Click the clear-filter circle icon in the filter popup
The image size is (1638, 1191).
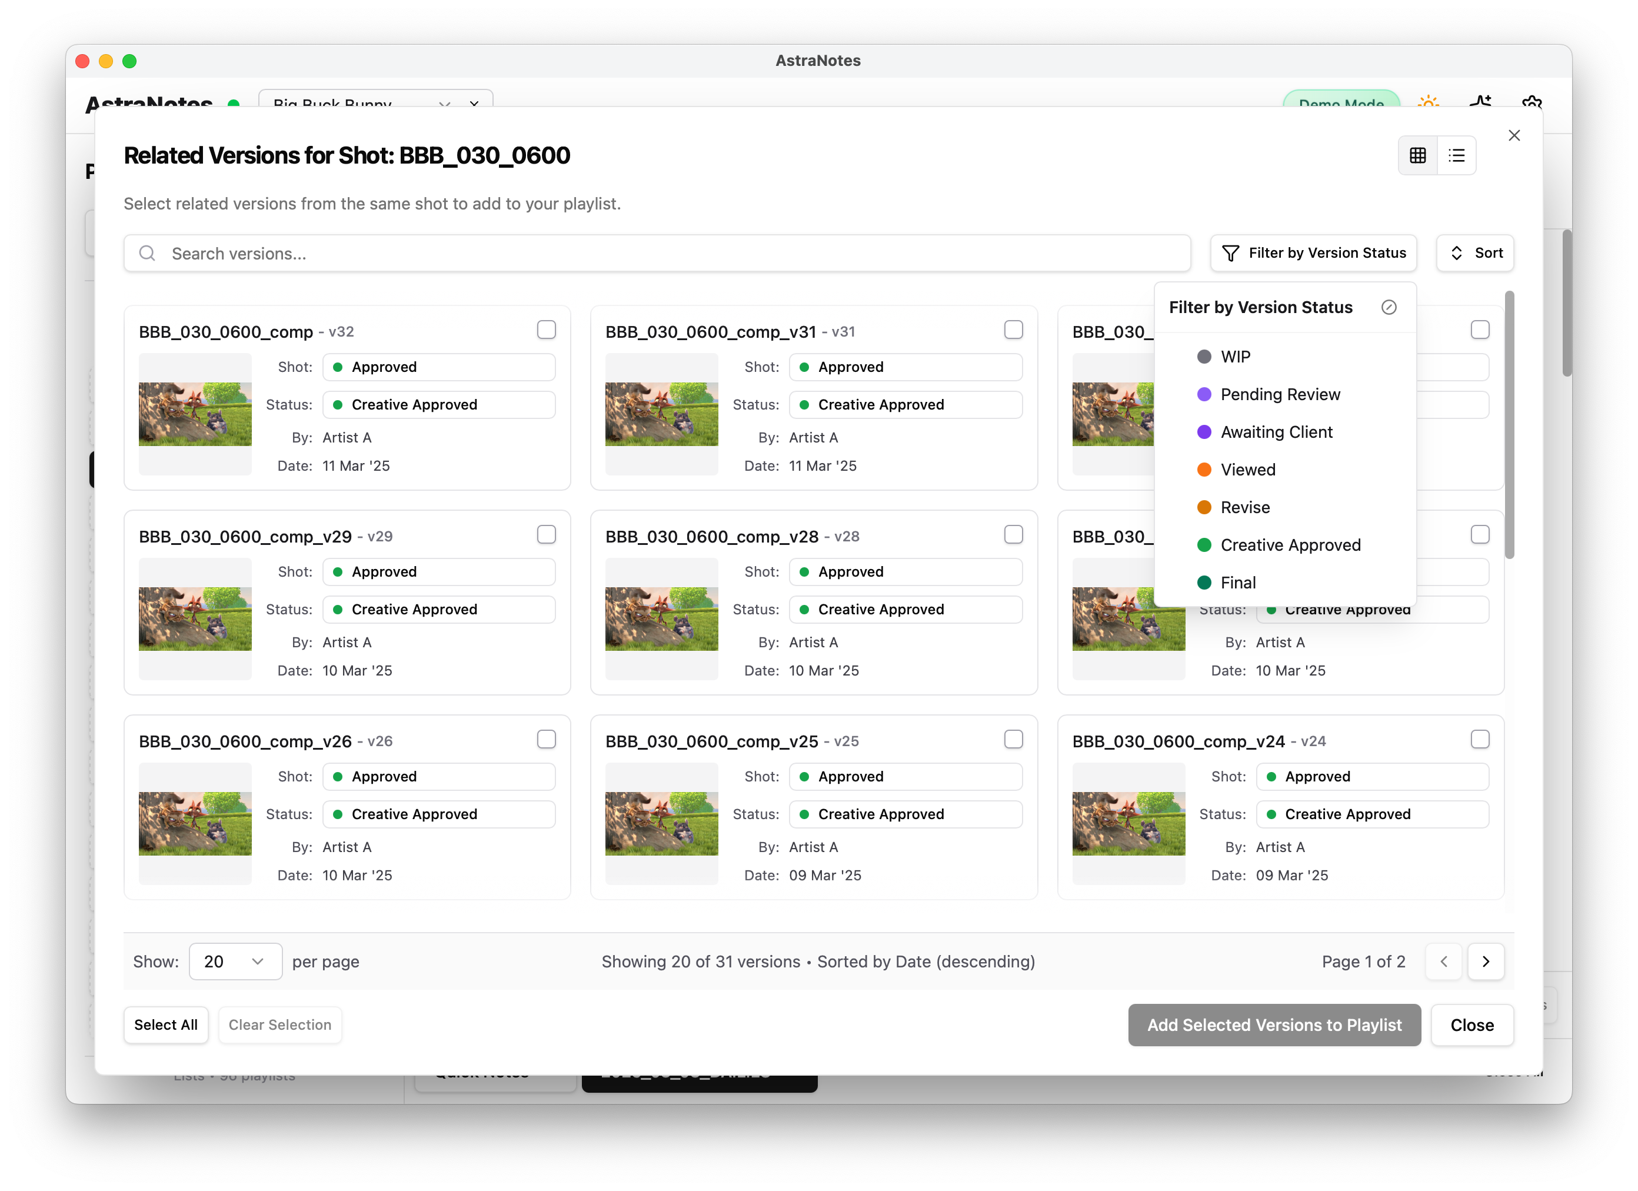tap(1390, 307)
